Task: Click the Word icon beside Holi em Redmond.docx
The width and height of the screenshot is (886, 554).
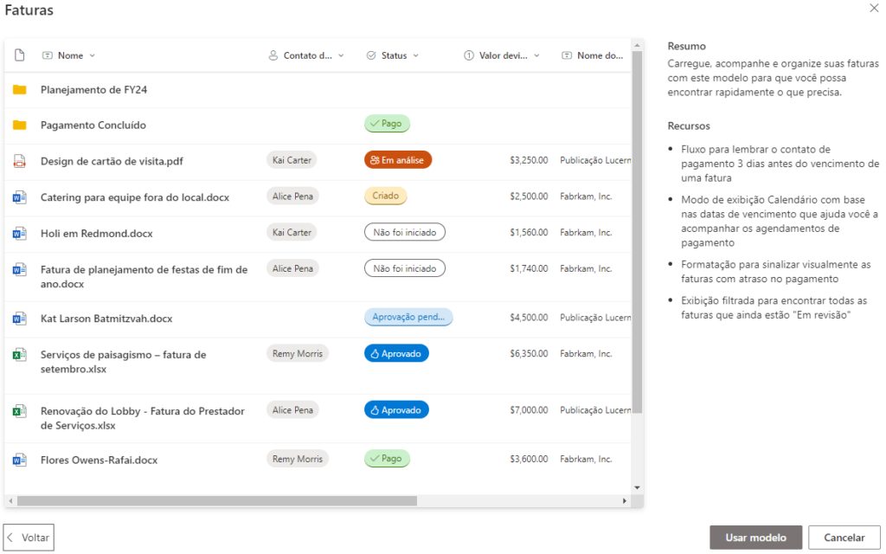Action: coord(20,232)
